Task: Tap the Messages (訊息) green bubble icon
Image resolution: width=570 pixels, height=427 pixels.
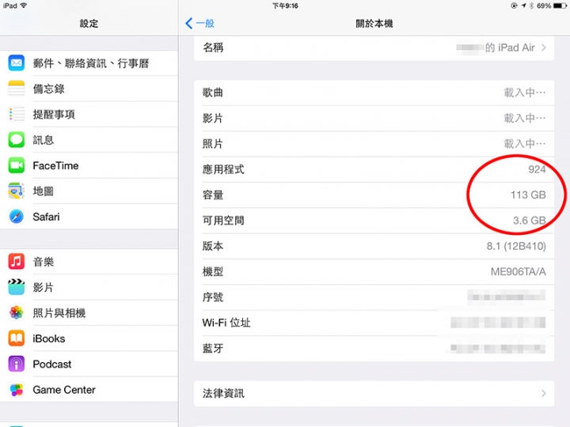Action: tap(17, 140)
